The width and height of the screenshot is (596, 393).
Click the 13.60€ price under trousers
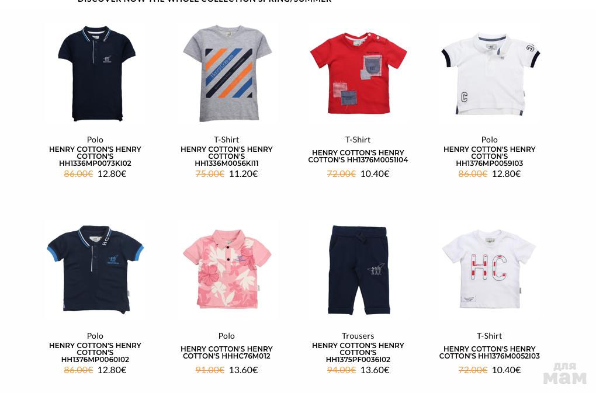point(375,370)
